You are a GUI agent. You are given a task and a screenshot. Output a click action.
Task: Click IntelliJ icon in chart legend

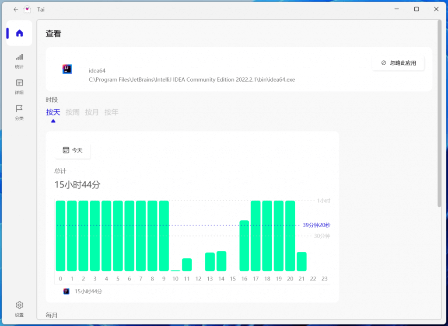click(66, 291)
